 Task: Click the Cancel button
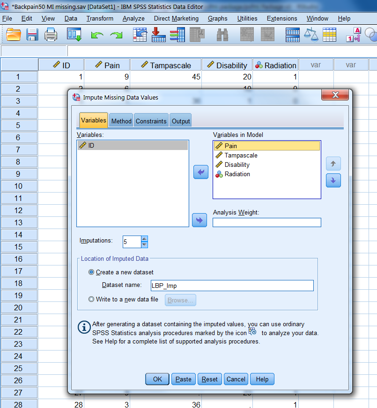tap(236, 379)
